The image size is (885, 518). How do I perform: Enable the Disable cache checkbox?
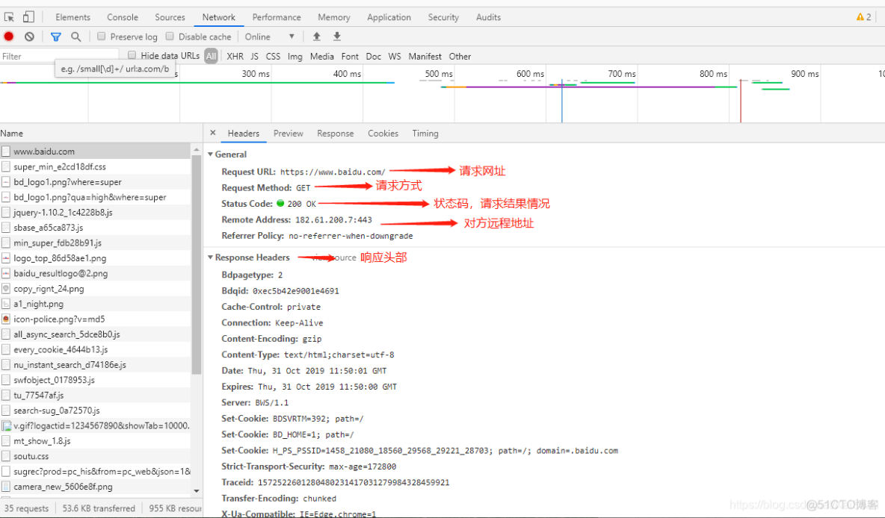pos(170,36)
